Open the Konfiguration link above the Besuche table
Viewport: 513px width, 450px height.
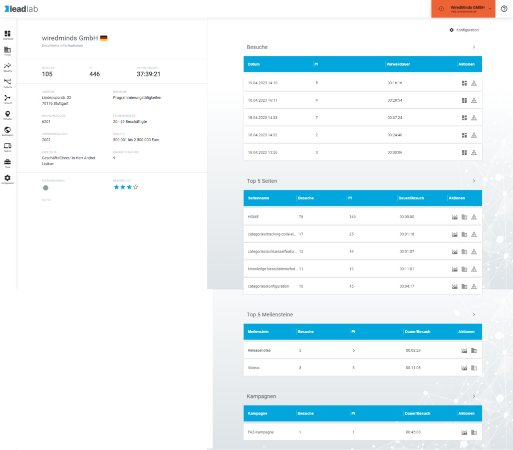tap(464, 30)
